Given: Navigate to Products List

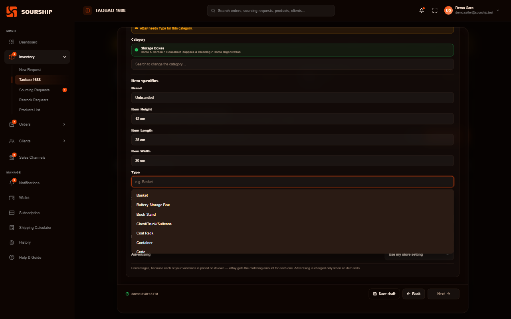Looking at the screenshot, I should pyautogui.click(x=30, y=110).
